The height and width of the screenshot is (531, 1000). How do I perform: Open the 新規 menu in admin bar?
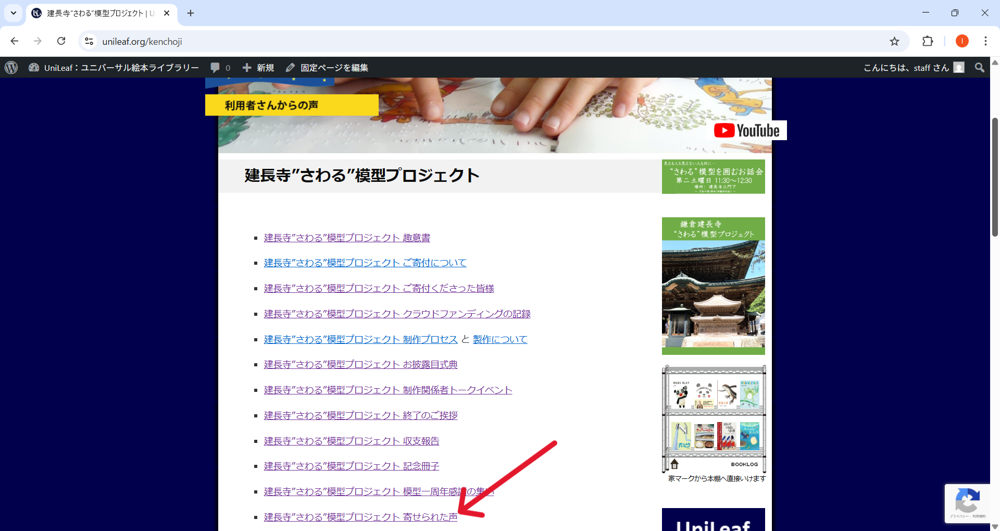tap(259, 68)
